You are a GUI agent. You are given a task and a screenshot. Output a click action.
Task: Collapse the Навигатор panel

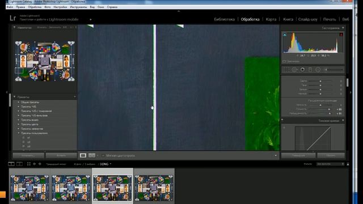14,27
